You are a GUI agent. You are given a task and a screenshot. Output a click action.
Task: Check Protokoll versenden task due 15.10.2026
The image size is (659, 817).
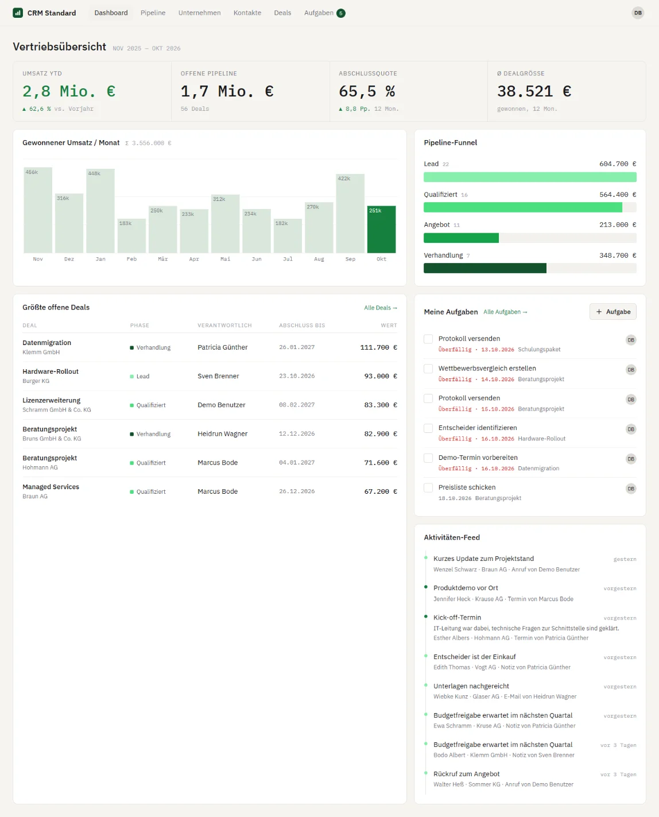coord(428,398)
